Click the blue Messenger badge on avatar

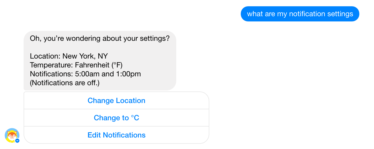pyautogui.click(x=17, y=141)
